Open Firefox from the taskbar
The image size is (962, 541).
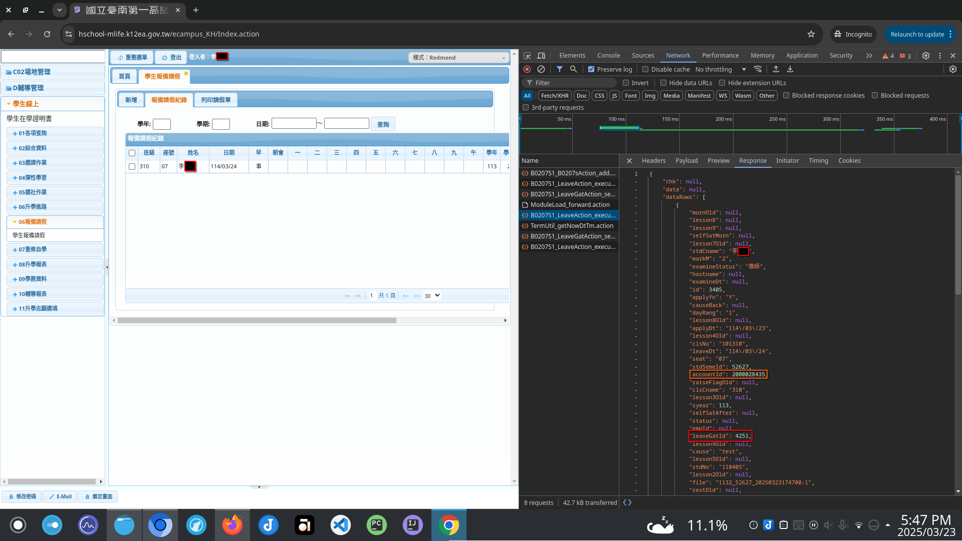point(232,525)
